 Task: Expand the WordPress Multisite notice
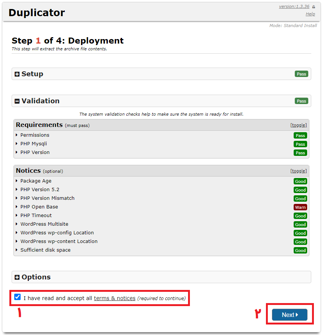[x=44, y=224]
